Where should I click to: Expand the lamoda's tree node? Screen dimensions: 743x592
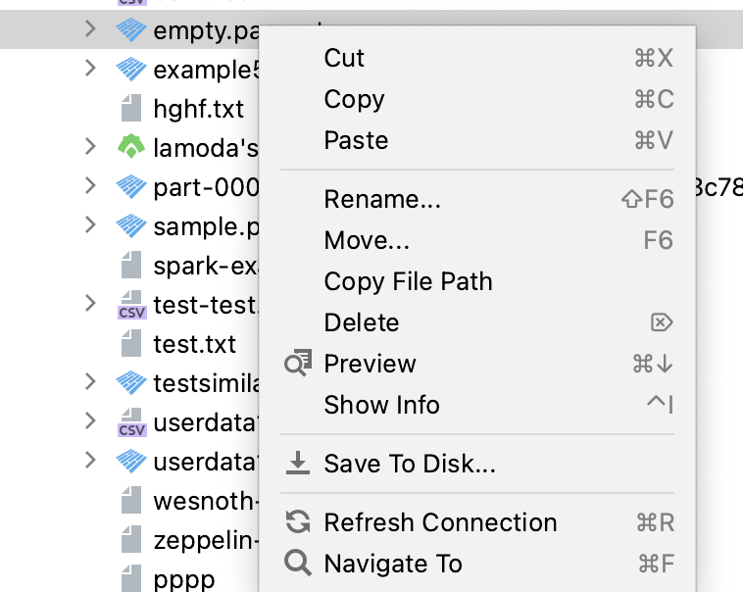click(x=90, y=147)
